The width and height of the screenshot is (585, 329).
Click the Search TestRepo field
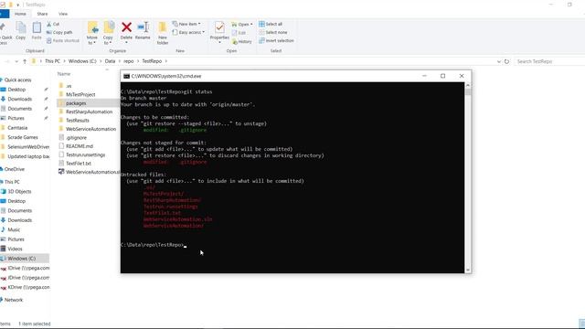coord(548,61)
